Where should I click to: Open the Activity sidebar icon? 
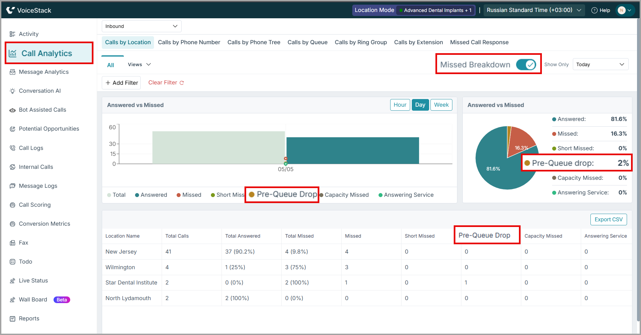pyautogui.click(x=12, y=34)
